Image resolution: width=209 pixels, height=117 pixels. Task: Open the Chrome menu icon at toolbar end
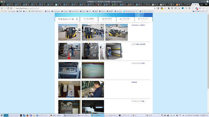coord(207,8)
